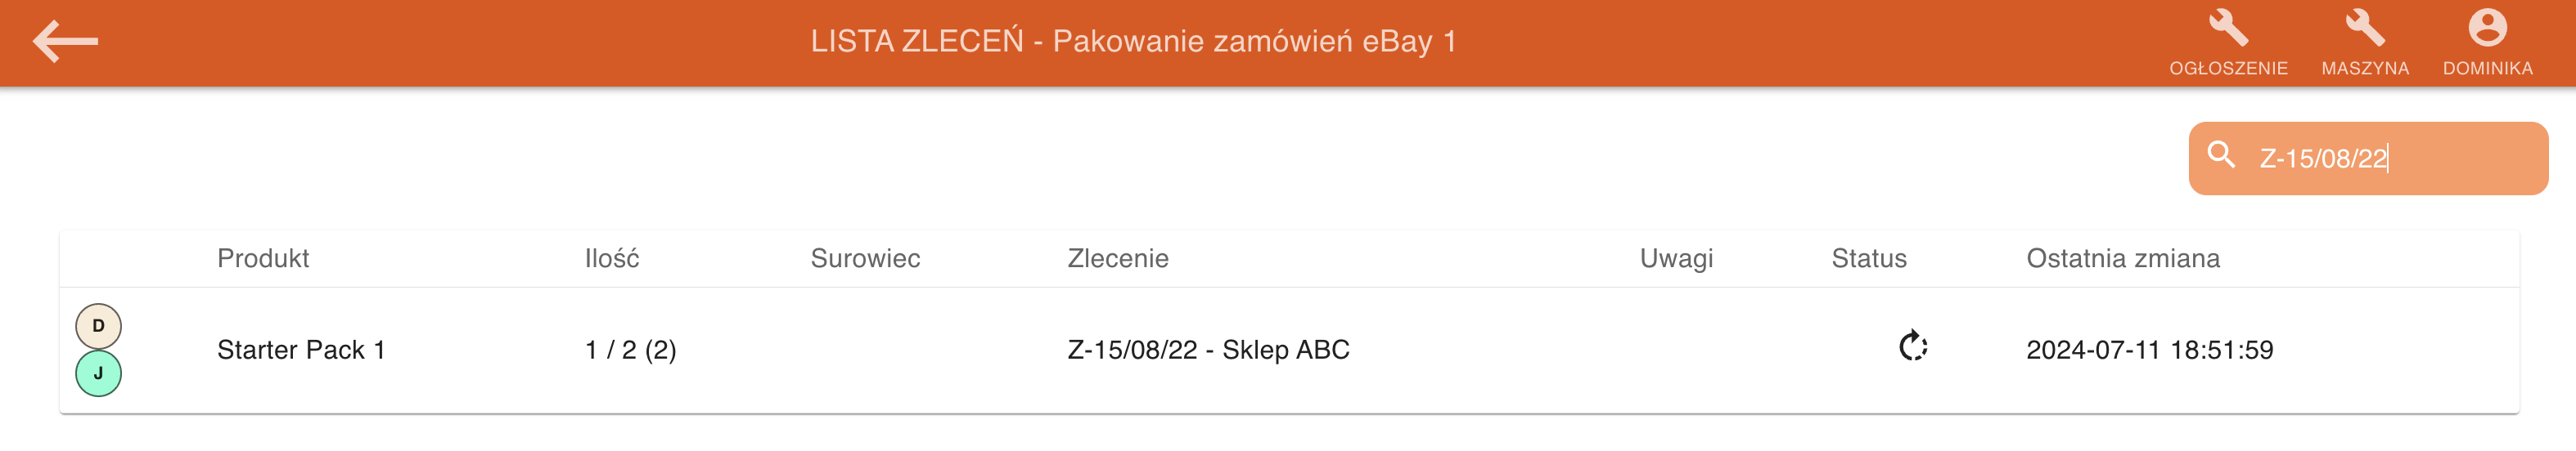Screen dimensions: 2576x451
Task: Sort by Ostatnia zmiana column header
Action: (2122, 258)
